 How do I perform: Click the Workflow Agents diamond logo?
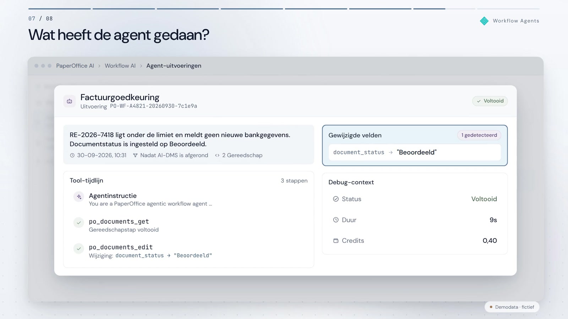pyautogui.click(x=484, y=21)
